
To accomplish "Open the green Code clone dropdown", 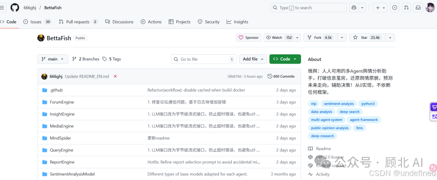I will [285, 59].
